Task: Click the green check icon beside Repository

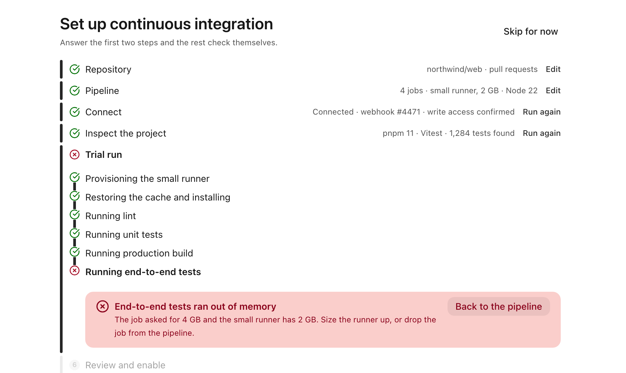Action: (x=75, y=69)
